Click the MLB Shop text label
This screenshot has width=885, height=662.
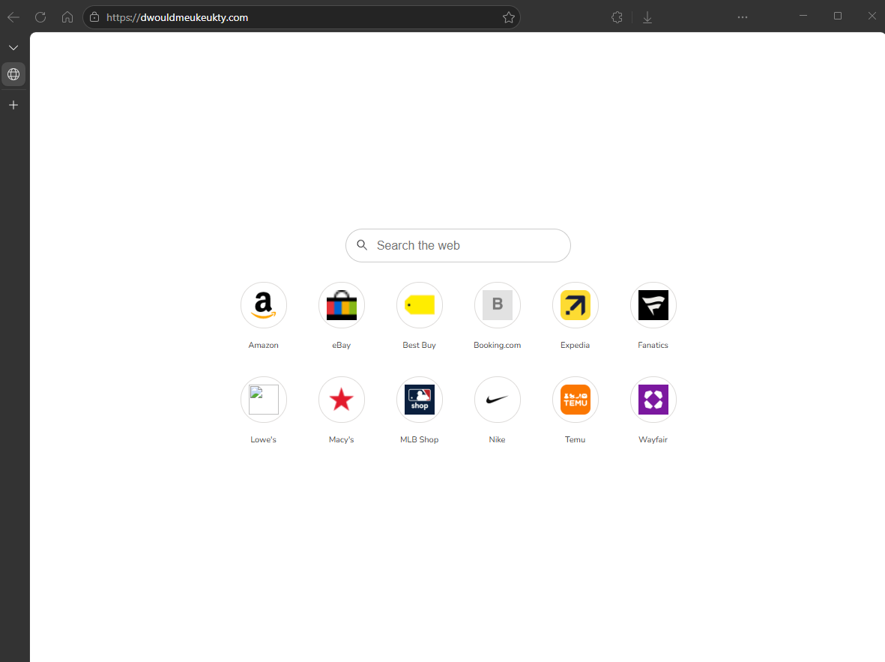[x=420, y=439]
